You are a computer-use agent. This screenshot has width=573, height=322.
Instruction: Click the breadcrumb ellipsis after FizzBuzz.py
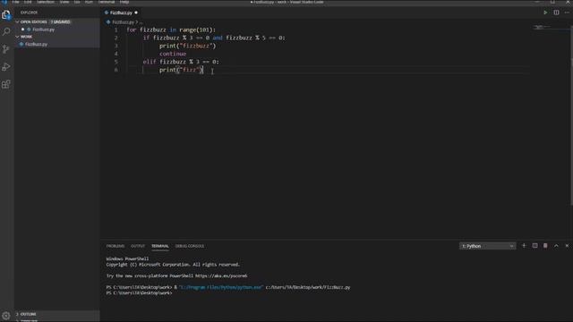141,22
